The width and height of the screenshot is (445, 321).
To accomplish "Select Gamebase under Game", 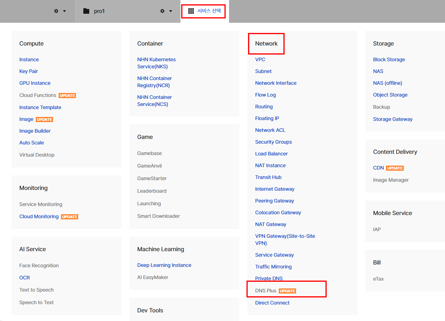I will tap(149, 153).
